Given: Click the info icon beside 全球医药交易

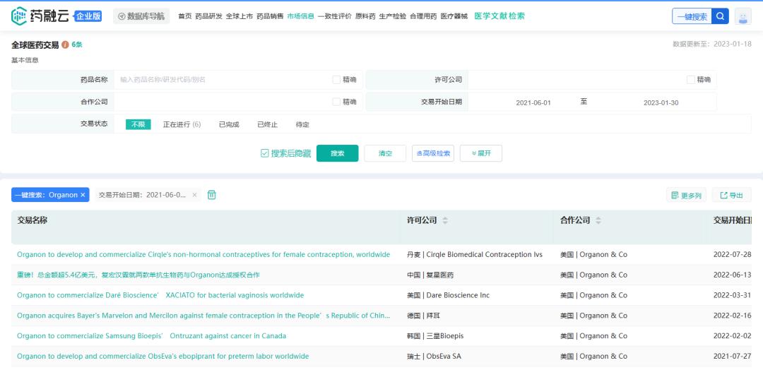Looking at the screenshot, I should point(65,44).
